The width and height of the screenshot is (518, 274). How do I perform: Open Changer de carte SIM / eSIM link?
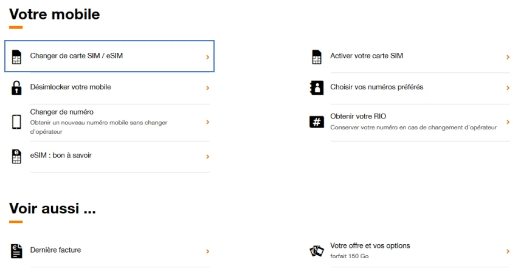click(109, 56)
